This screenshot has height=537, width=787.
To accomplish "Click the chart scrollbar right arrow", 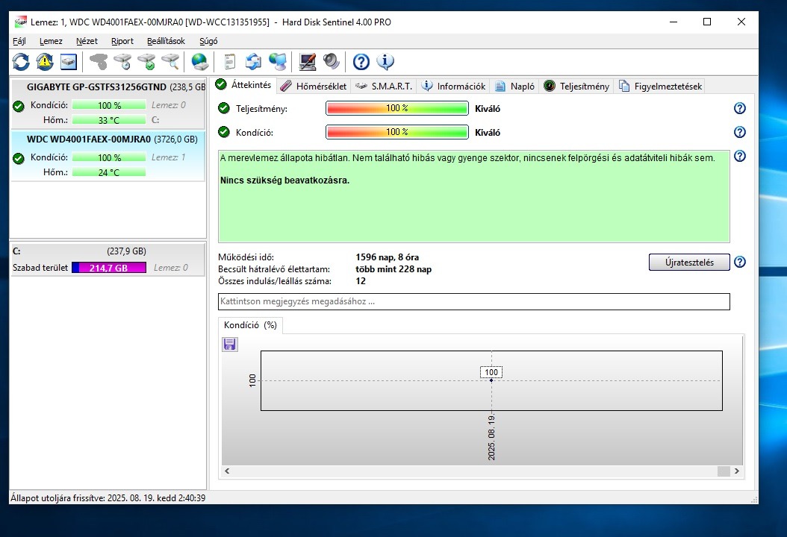I will coord(736,471).
